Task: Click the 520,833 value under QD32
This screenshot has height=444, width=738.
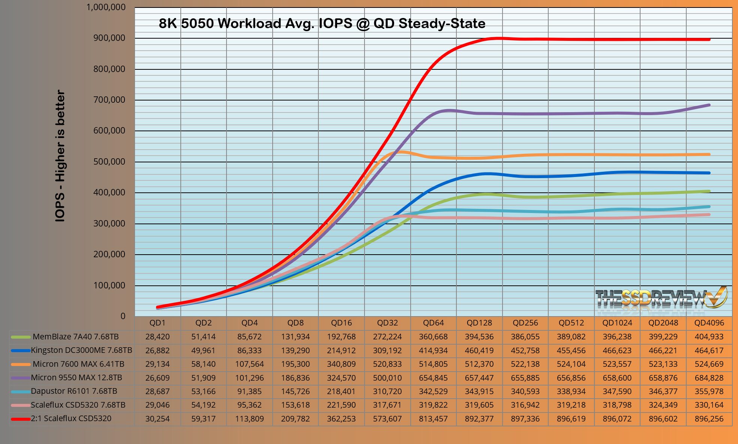Action: pyautogui.click(x=387, y=364)
